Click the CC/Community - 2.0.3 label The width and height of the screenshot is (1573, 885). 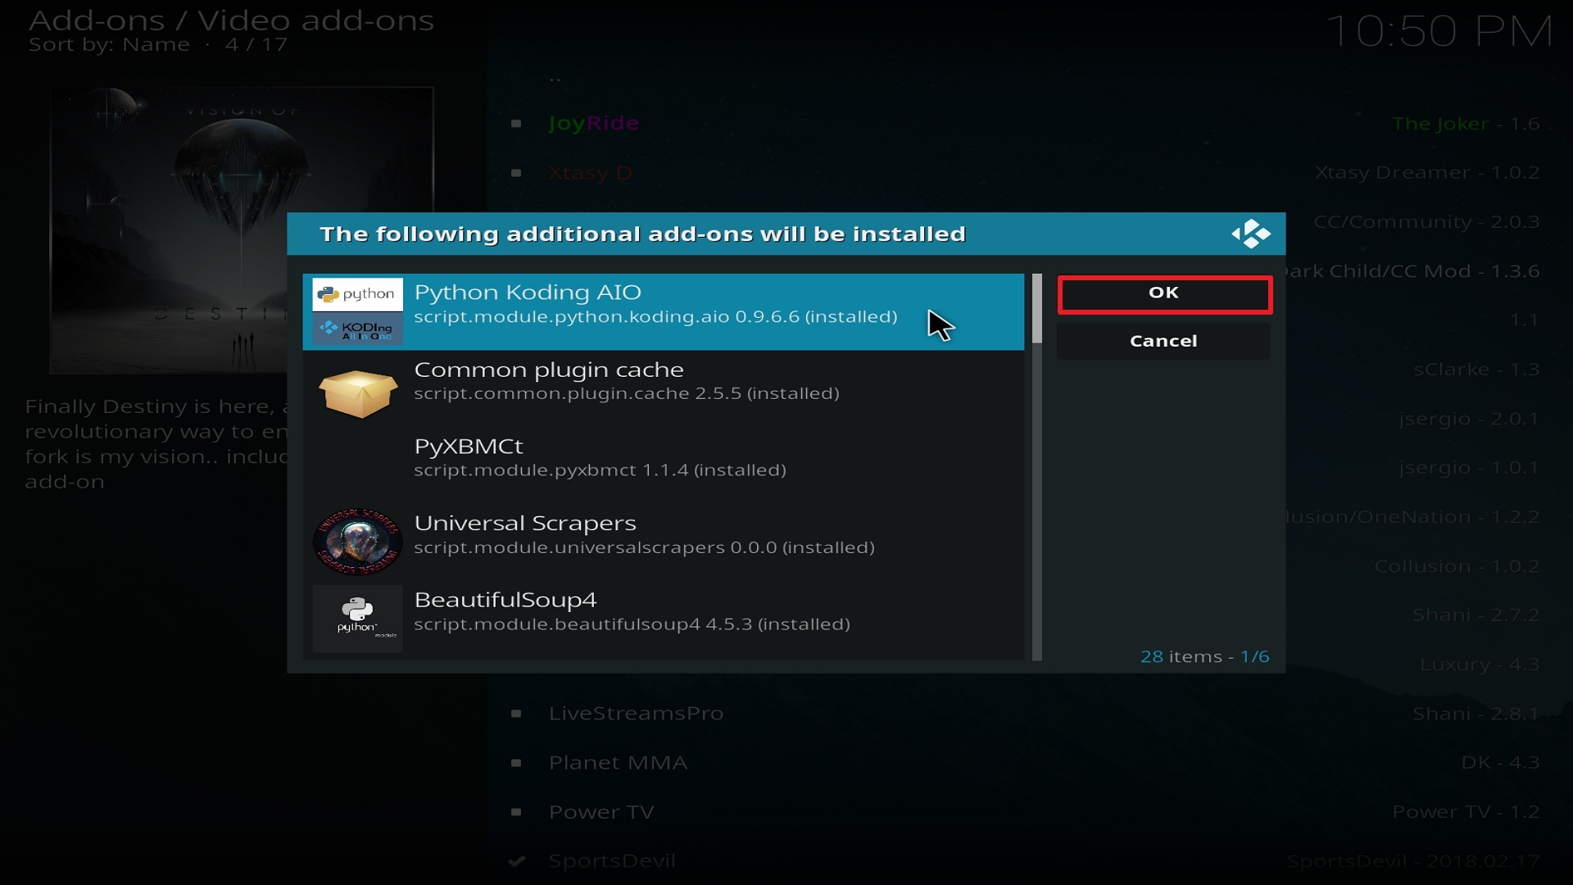tap(1426, 222)
